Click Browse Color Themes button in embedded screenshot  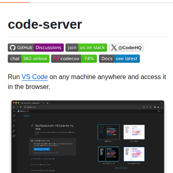tap(42, 149)
